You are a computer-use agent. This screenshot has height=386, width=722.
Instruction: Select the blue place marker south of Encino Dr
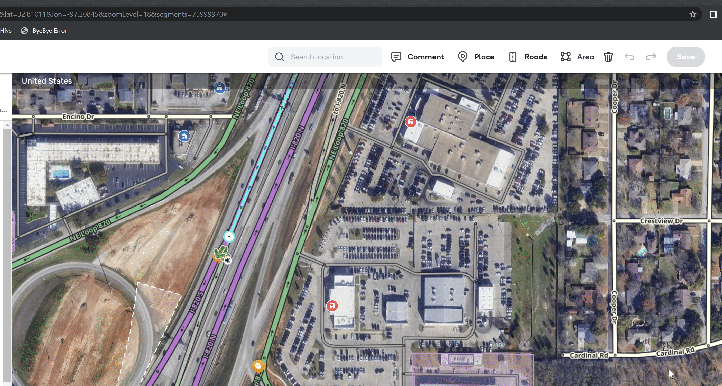[x=184, y=136]
